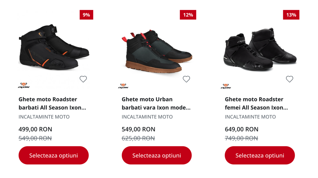The image size is (318, 178).
Task: Click the 12% discount badge
Action: [188, 15]
